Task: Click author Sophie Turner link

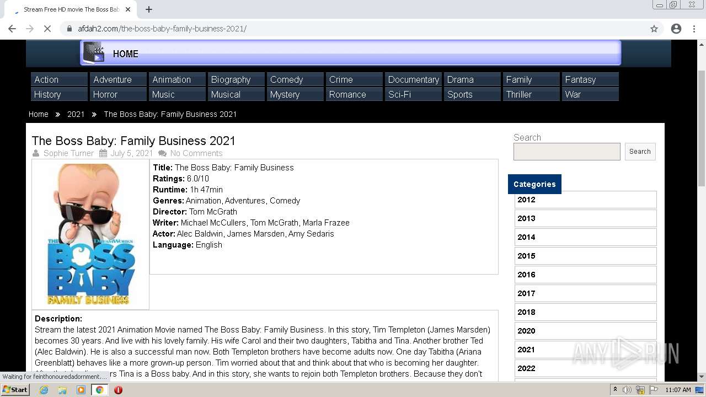Action: click(68, 153)
